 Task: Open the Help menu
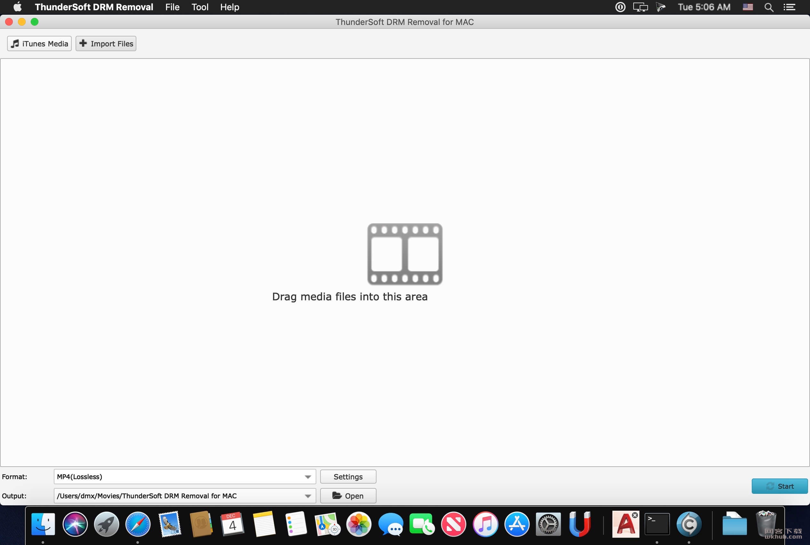click(230, 7)
